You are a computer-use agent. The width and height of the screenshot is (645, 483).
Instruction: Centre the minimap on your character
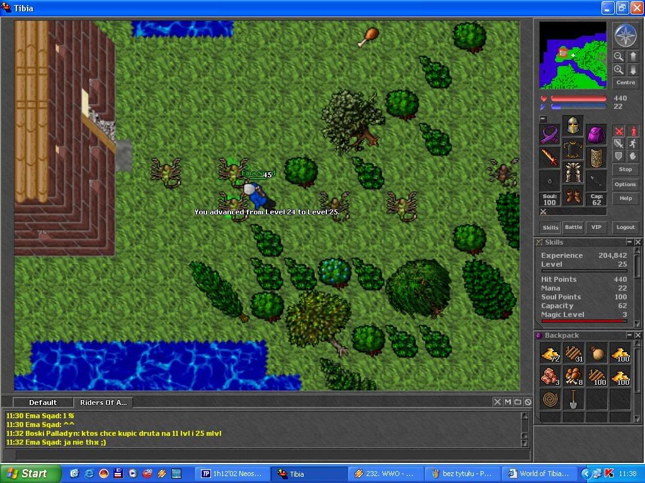coord(625,82)
